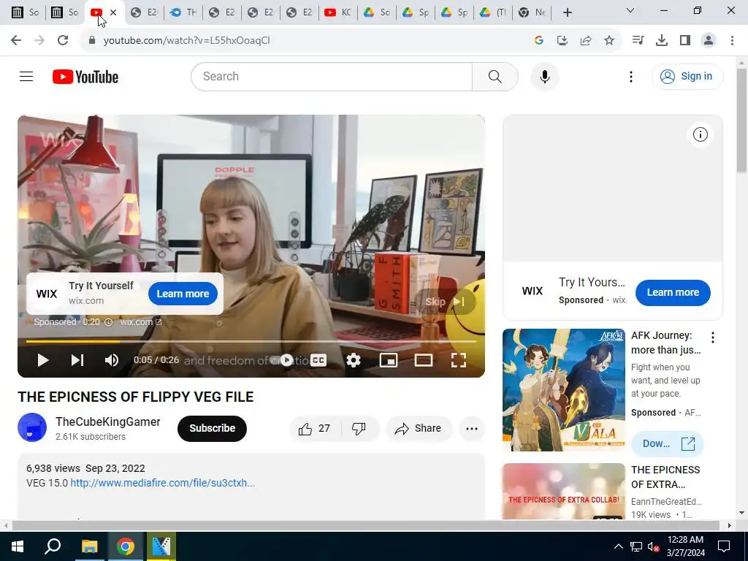Share this page from address bar
The image size is (748, 561).
coord(586,41)
